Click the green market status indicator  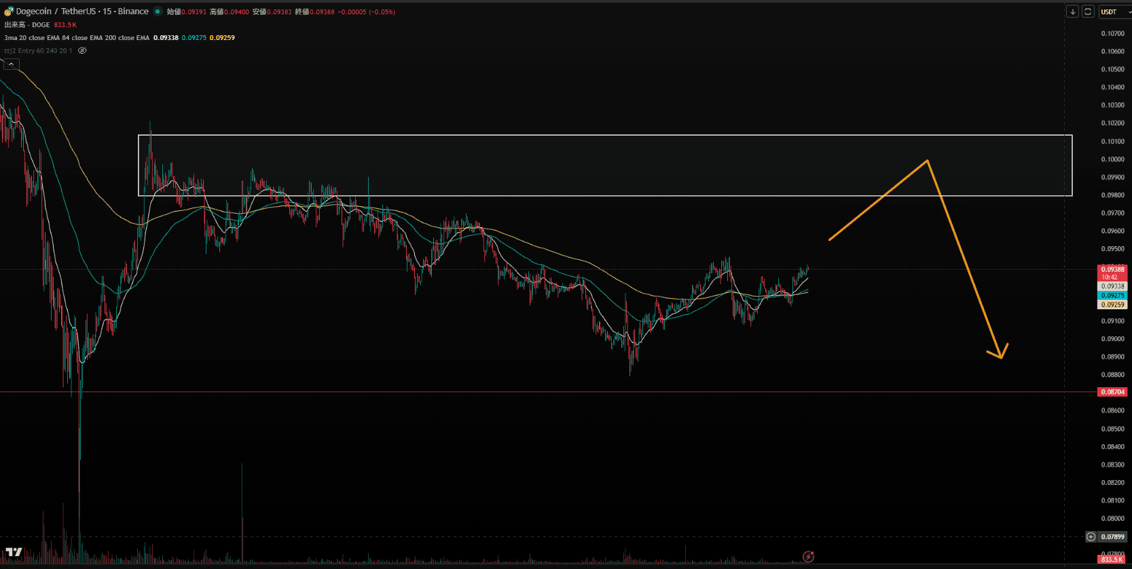click(158, 12)
